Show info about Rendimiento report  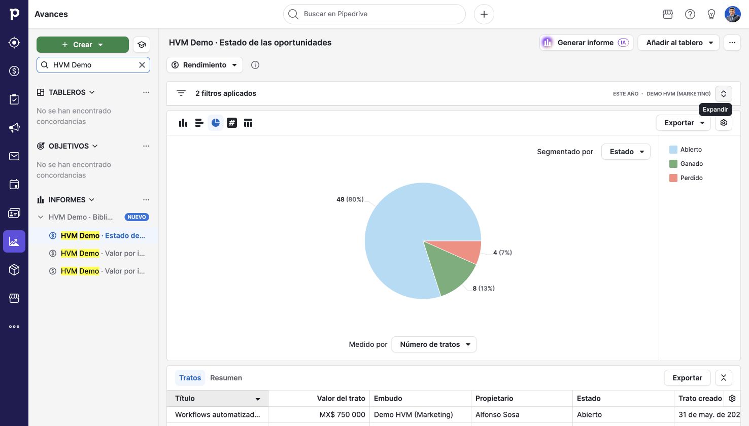tap(255, 65)
